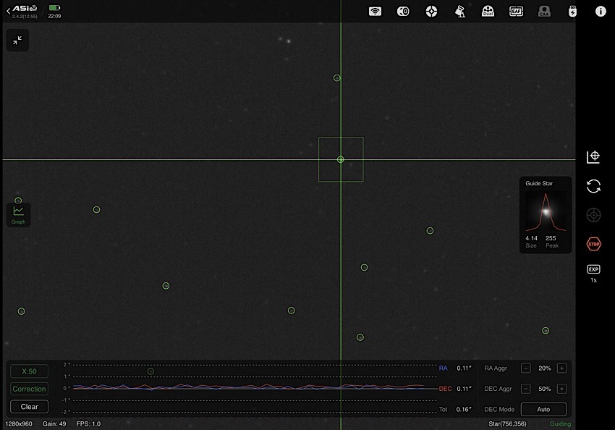Increase RA Aggr with plus button
The image size is (615, 430).
(x=561, y=368)
